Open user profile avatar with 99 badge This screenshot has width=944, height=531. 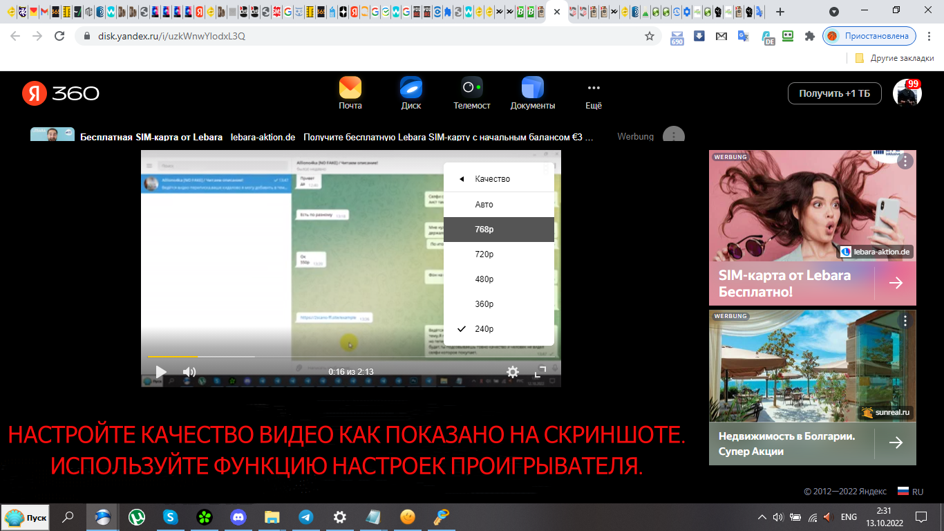pos(907,93)
